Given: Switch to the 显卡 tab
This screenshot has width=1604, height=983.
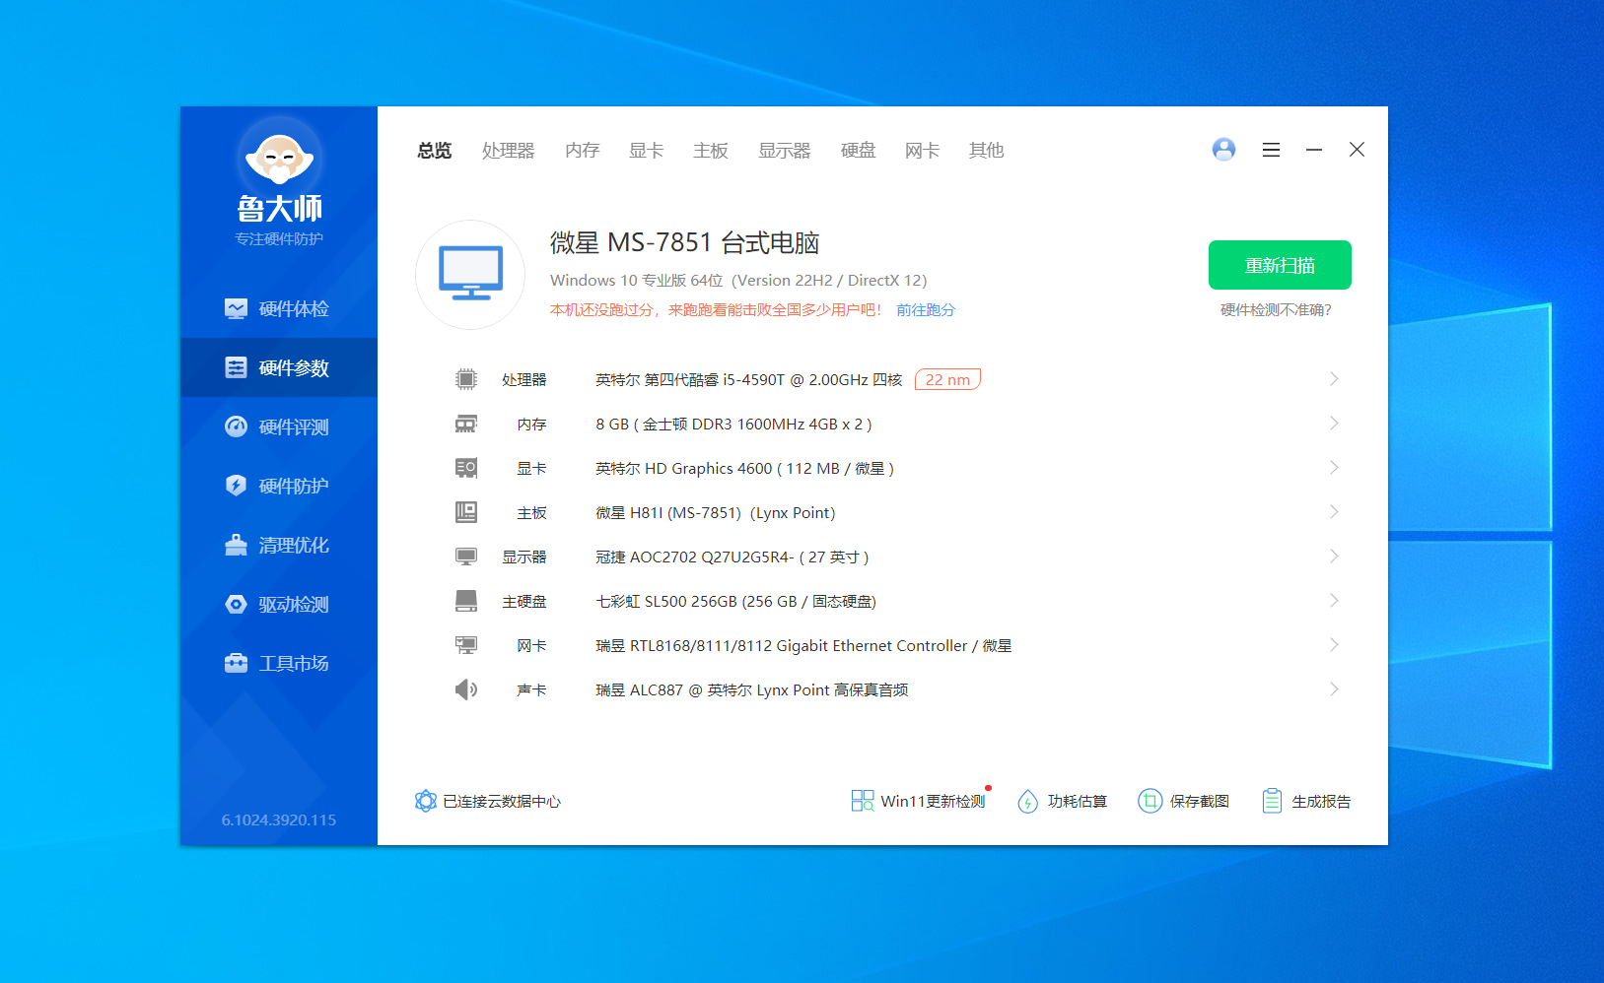Looking at the screenshot, I should coord(646,150).
